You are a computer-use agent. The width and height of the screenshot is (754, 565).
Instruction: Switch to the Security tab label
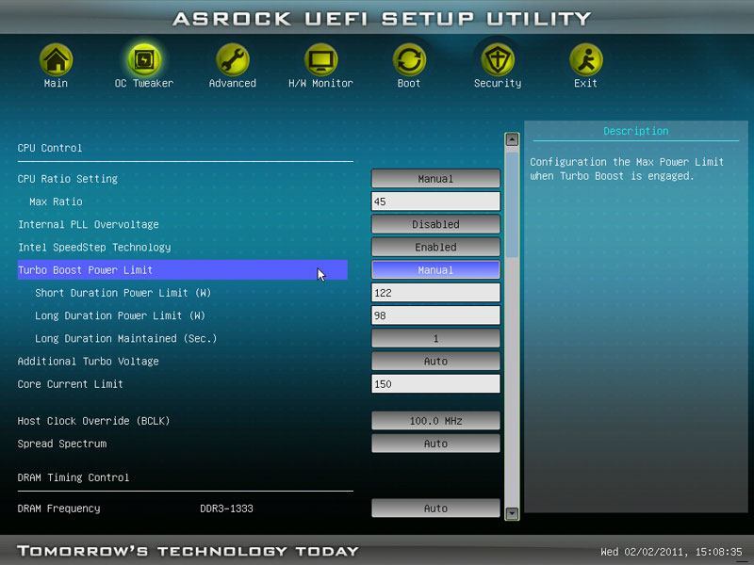click(498, 83)
